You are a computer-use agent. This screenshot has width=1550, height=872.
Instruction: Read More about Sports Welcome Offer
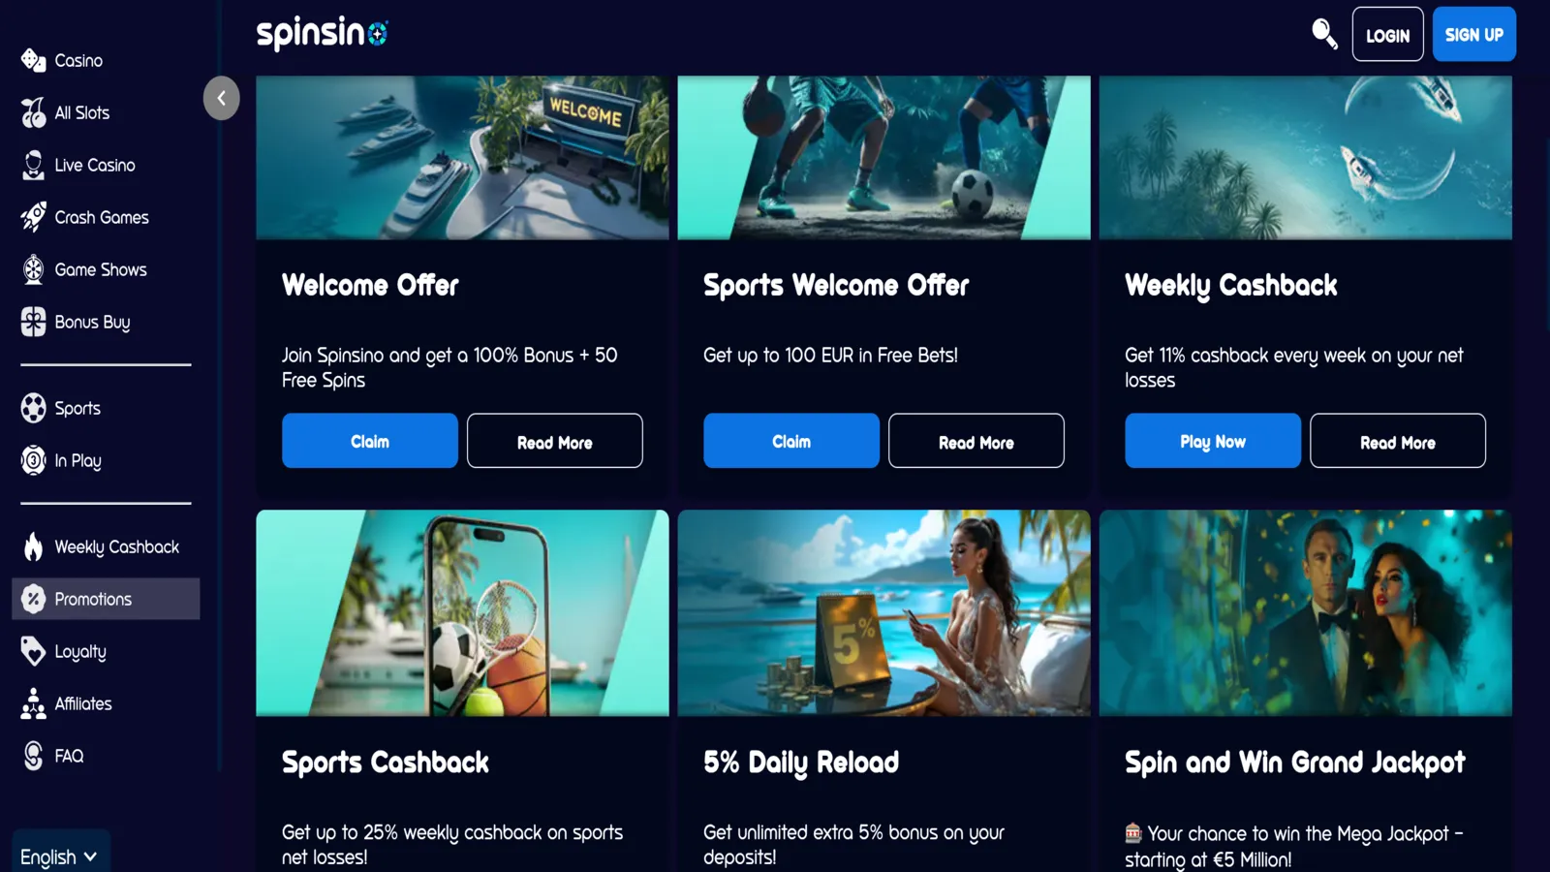(976, 441)
